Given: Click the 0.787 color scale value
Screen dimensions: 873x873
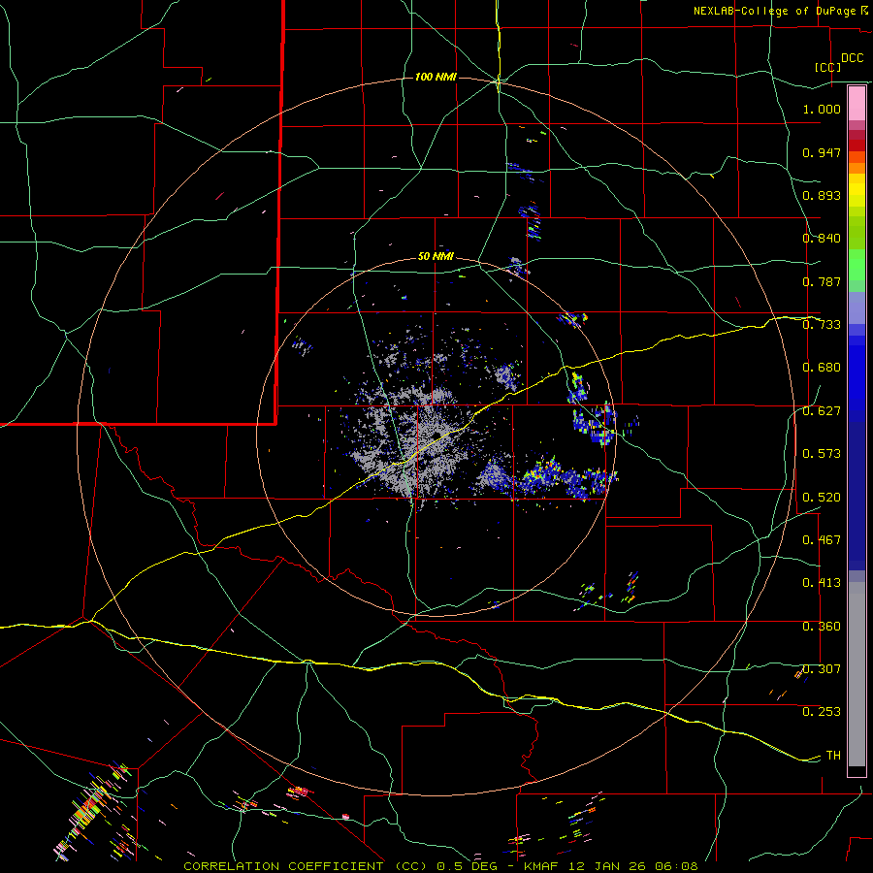Looking at the screenshot, I should (822, 281).
